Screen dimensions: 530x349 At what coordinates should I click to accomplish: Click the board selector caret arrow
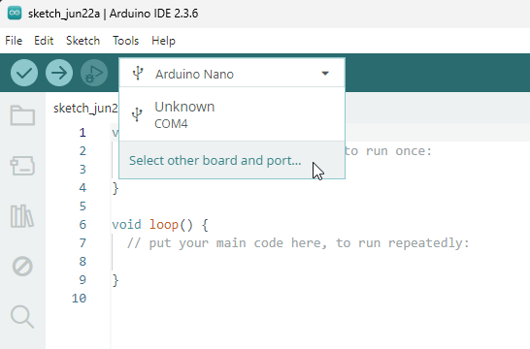pos(325,74)
